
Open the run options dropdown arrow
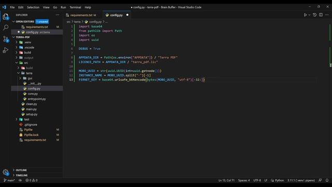tap(309, 15)
